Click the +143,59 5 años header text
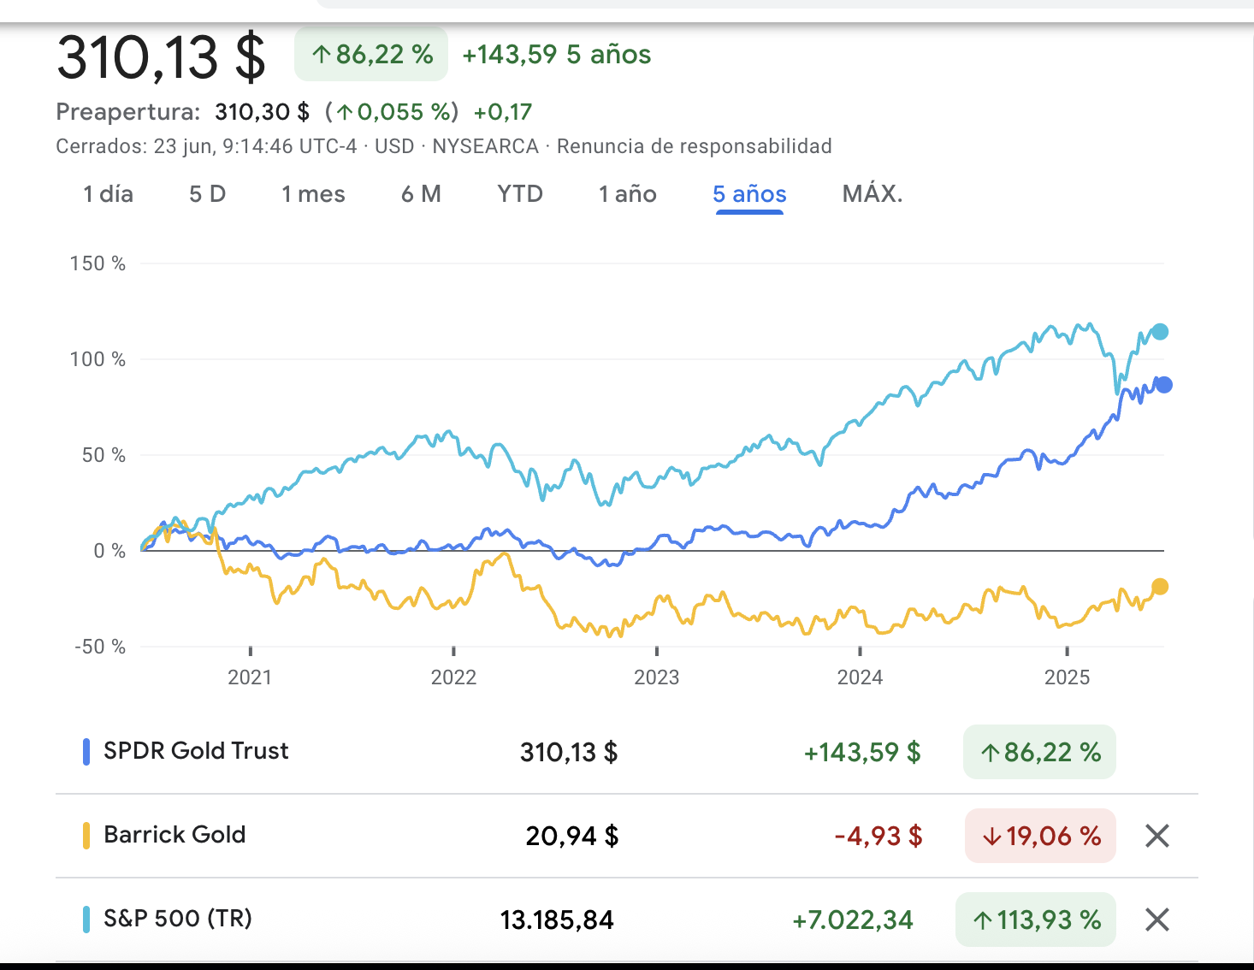The height and width of the screenshot is (970, 1254). 557,55
